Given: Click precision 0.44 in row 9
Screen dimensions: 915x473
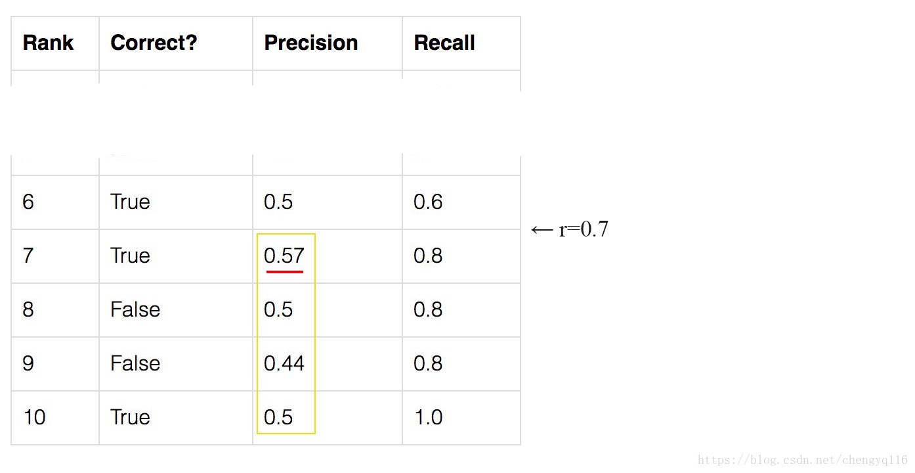Looking at the screenshot, I should pos(284,363).
